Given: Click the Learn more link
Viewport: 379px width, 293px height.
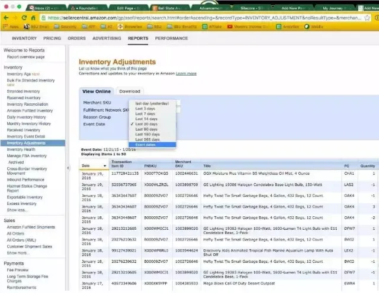Looking at the screenshot, I should (186, 73).
